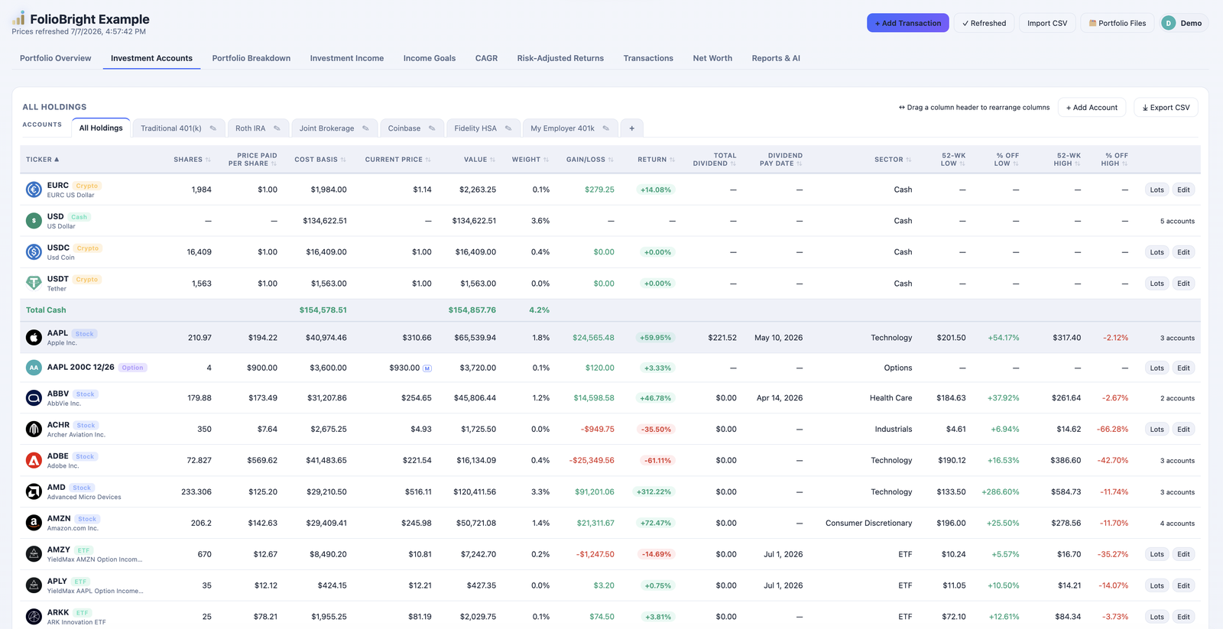Screen dimensions: 1223x629
Task: Click the AbbVie logo icon
Action: coord(34,398)
